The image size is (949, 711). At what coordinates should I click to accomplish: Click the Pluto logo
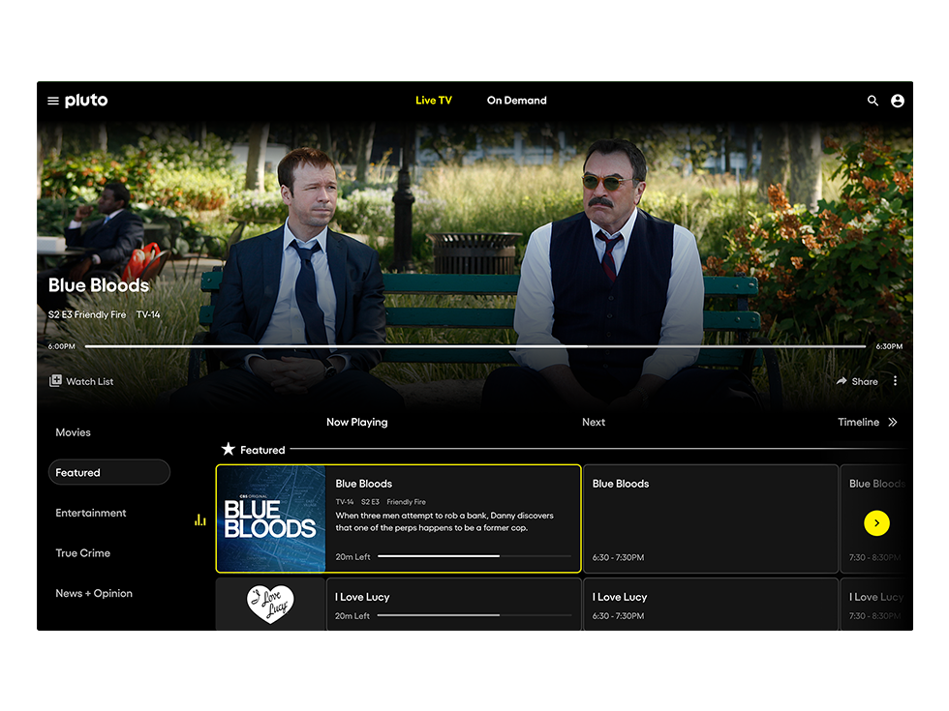(86, 101)
